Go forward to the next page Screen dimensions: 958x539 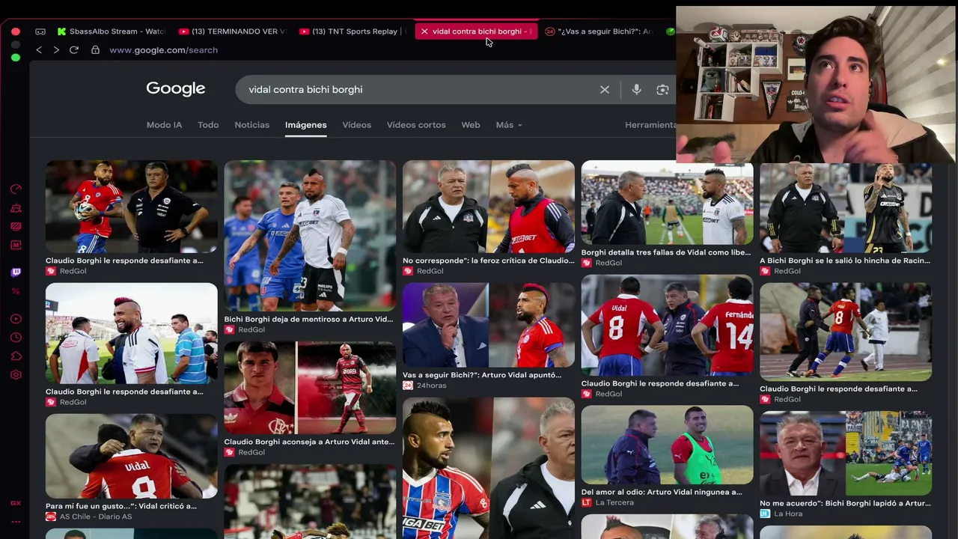(56, 50)
